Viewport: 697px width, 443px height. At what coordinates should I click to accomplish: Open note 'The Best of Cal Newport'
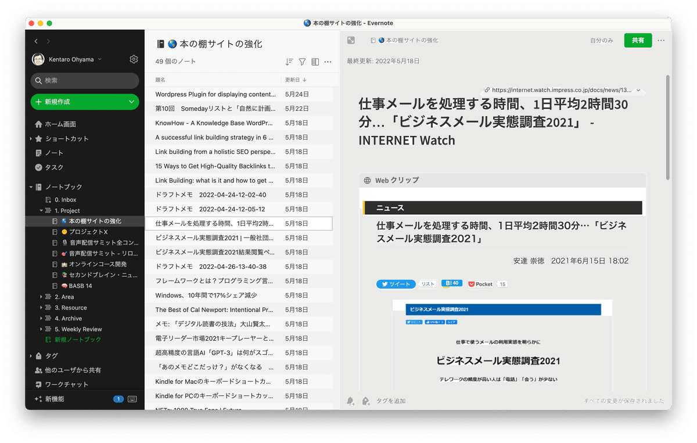coord(239,309)
